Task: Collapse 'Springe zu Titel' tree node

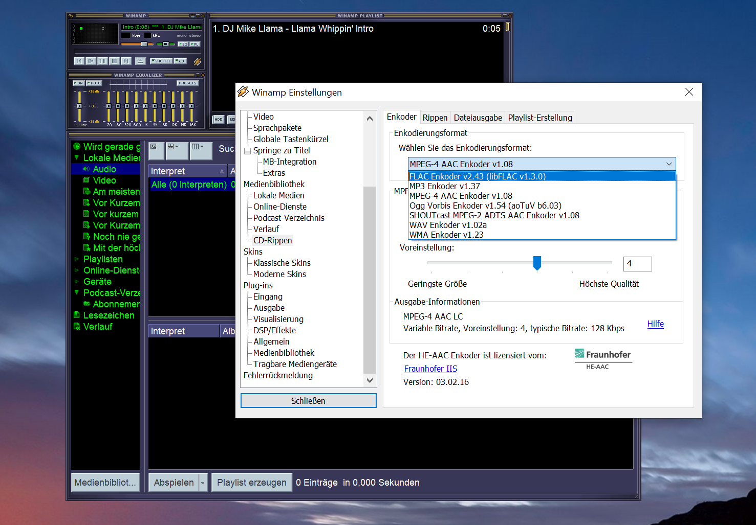Action: pyautogui.click(x=248, y=151)
